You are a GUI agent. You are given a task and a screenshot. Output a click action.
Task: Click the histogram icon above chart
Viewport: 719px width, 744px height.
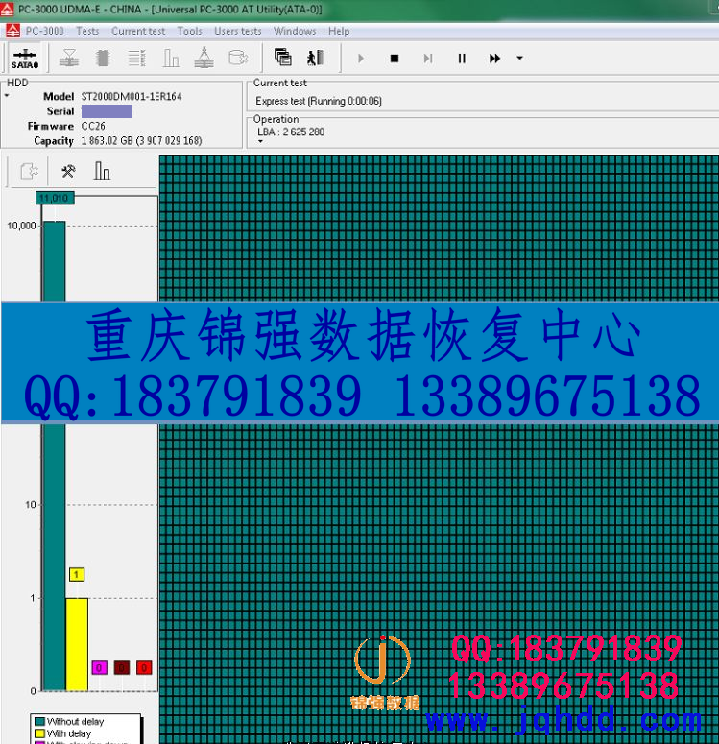tap(102, 171)
